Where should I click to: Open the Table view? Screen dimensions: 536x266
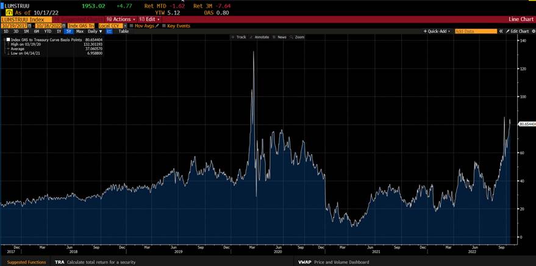(123, 31)
